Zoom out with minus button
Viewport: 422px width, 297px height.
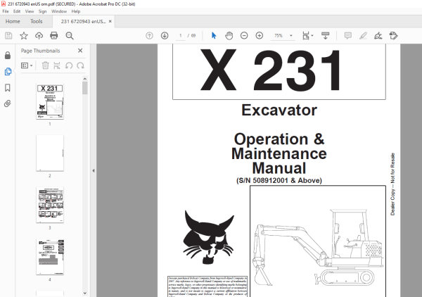(x=244, y=36)
